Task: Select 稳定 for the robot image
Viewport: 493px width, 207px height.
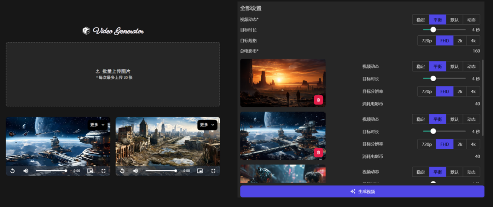Action: [x=420, y=172]
